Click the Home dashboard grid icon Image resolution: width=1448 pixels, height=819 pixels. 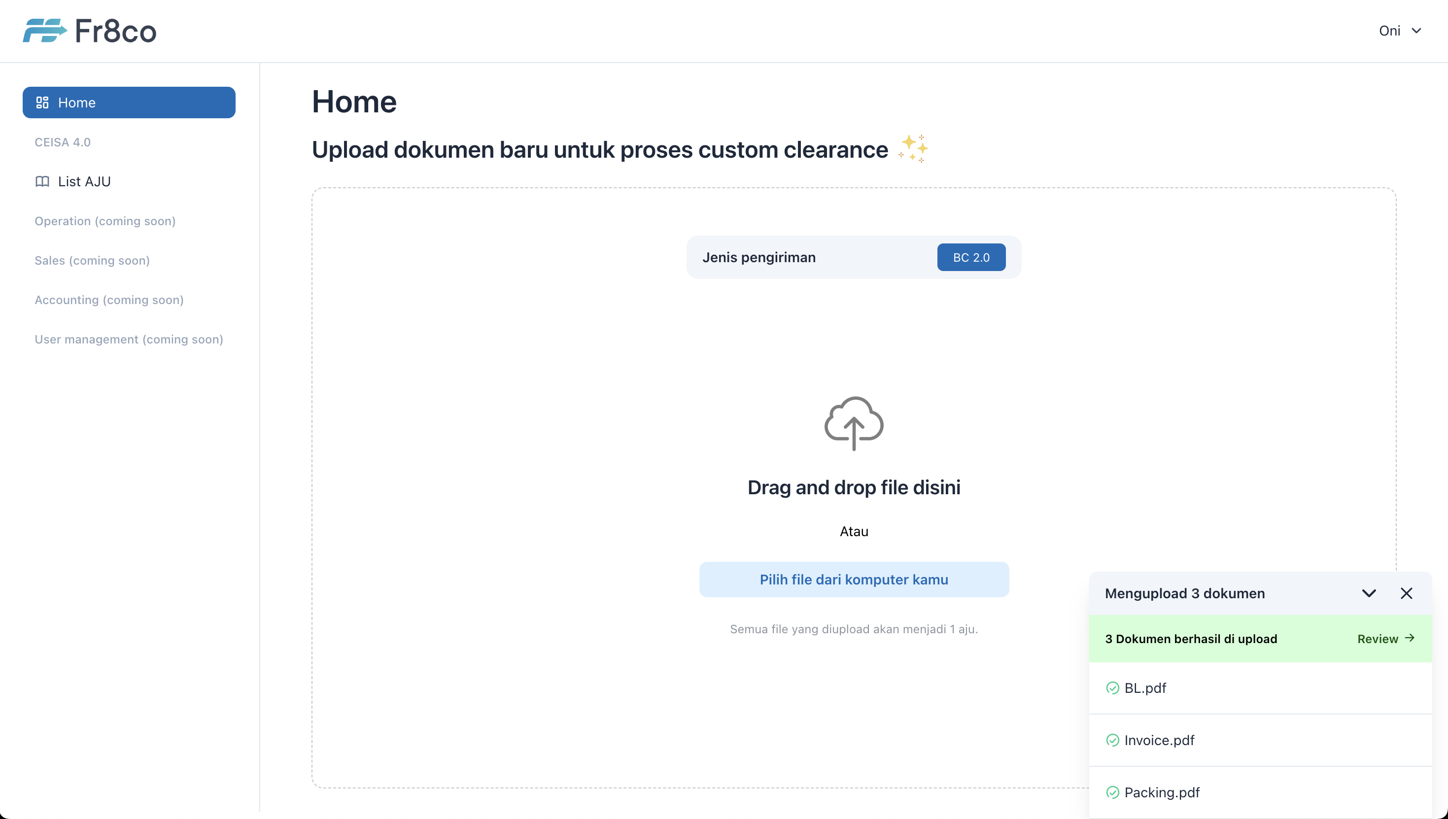pyautogui.click(x=42, y=102)
